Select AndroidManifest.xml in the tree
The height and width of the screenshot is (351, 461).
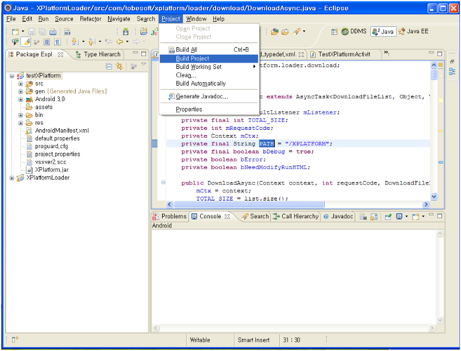click(x=62, y=131)
